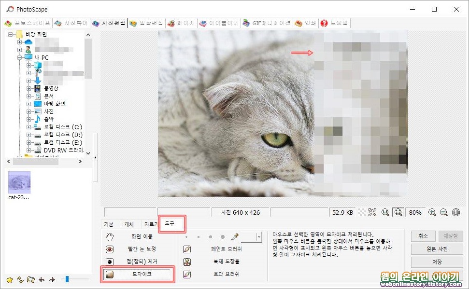The image size is (469, 289).
Task: Pick the eyedropper color picker icon
Action: (x=235, y=237)
